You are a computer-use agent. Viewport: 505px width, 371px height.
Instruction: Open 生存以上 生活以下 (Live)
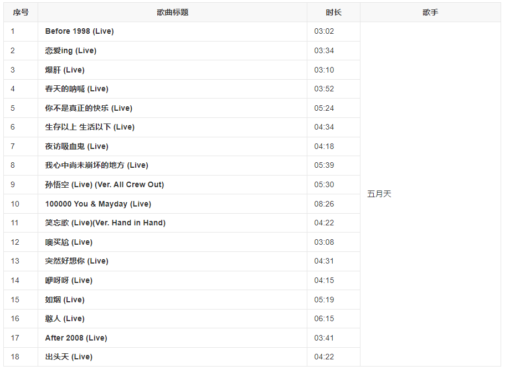(90, 127)
